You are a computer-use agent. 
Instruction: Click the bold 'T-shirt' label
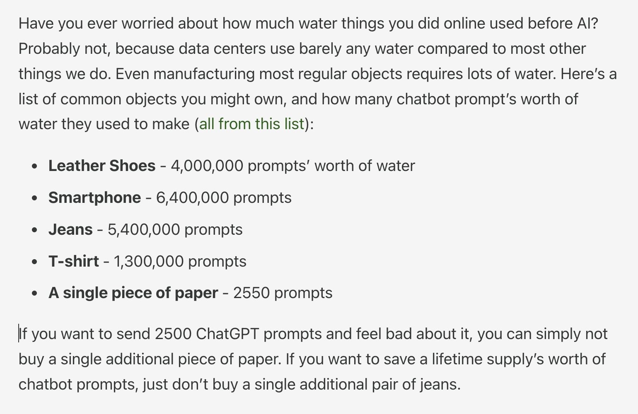74,262
